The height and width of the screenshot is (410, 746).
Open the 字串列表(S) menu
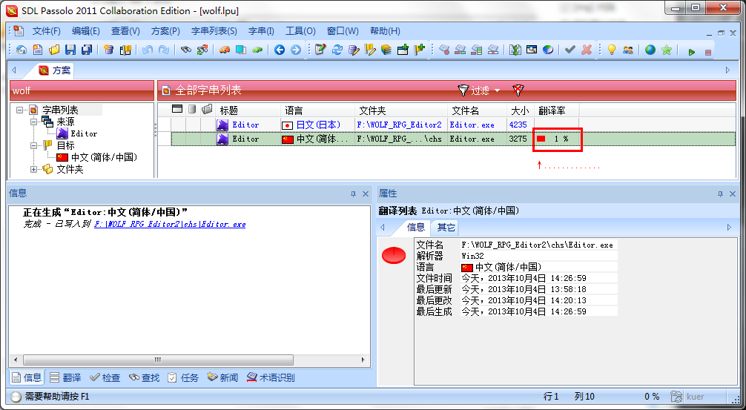tap(214, 31)
